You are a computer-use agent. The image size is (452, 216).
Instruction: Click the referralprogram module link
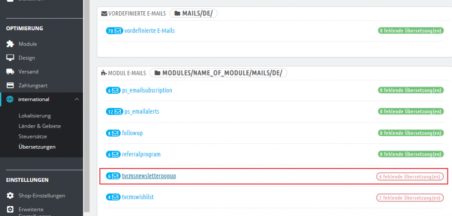coord(141,154)
